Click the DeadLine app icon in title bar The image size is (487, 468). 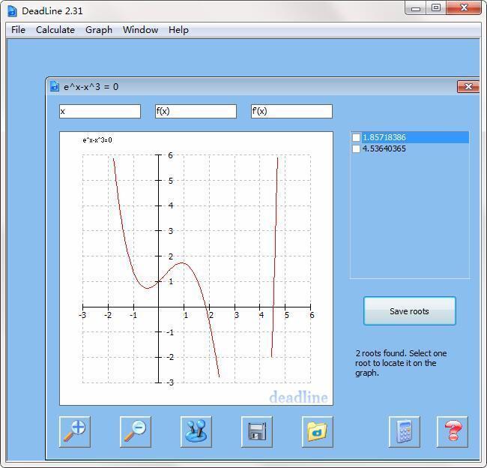pyautogui.click(x=13, y=11)
